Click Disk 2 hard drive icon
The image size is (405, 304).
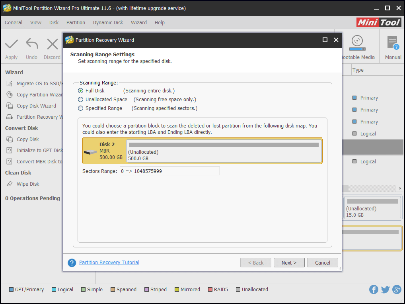[x=90, y=152]
